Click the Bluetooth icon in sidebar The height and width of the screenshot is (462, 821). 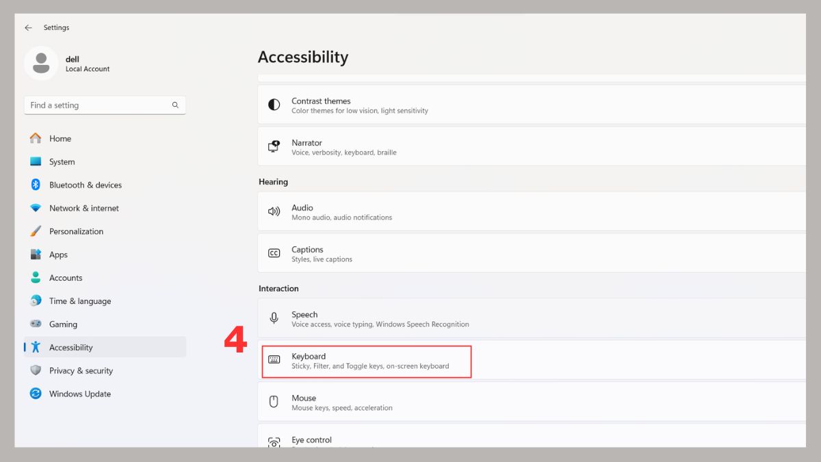tap(36, 185)
